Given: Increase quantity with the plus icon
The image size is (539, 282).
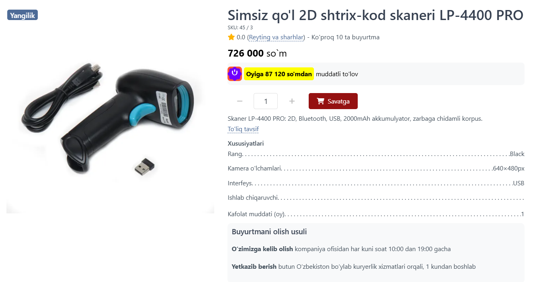Looking at the screenshot, I should [x=292, y=101].
